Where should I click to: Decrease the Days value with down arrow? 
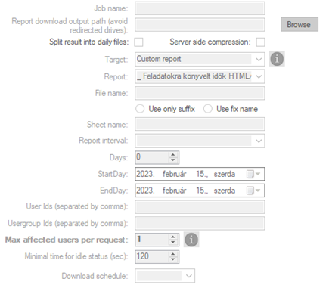point(172,160)
